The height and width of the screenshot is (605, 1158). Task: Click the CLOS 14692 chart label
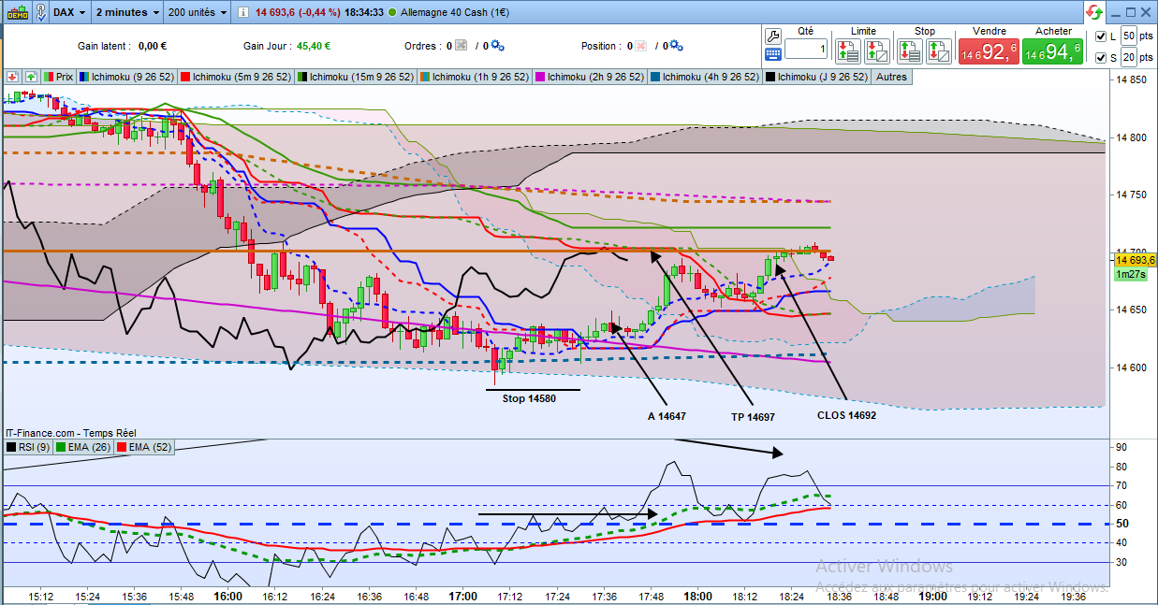click(x=846, y=415)
